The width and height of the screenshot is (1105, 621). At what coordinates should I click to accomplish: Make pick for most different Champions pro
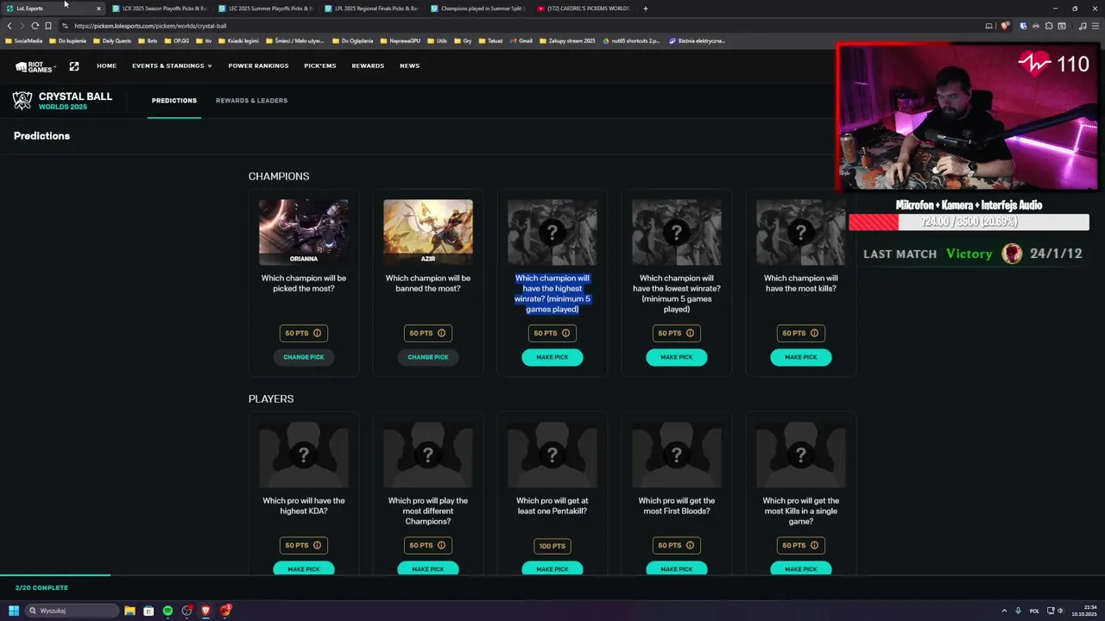coord(428,568)
